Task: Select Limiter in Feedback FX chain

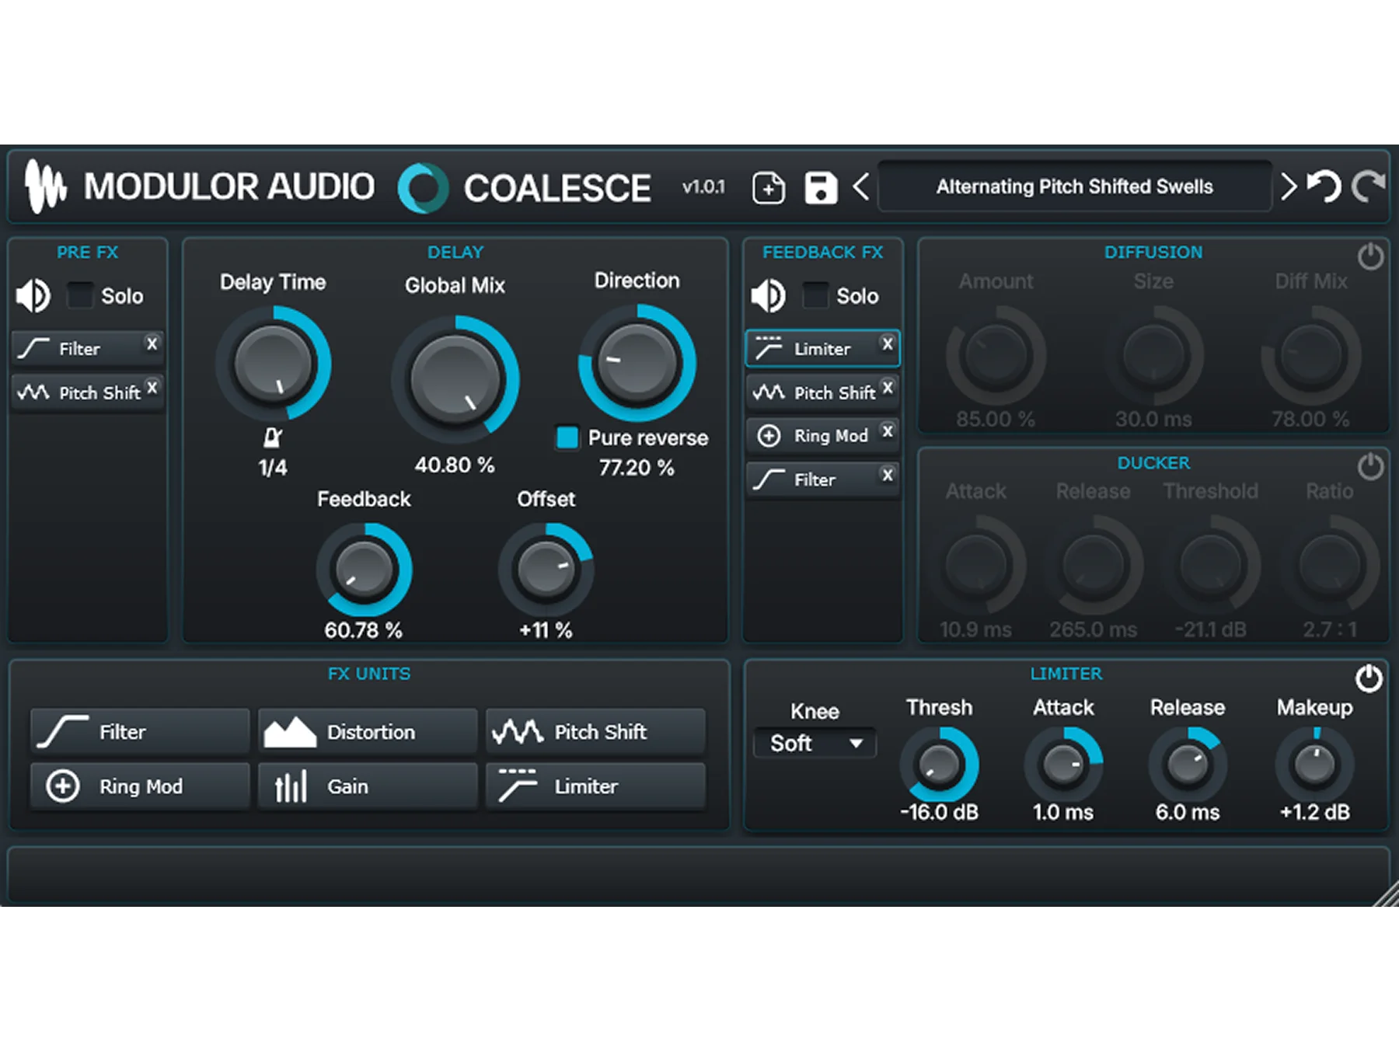Action: [x=822, y=349]
